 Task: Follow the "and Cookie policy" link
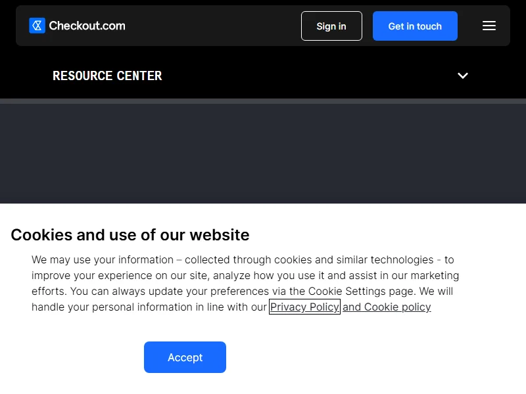click(387, 307)
